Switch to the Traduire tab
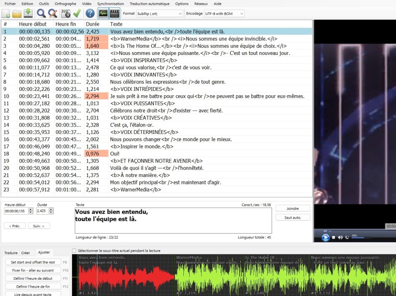Viewport: 396px width, 296px height. coord(11,253)
